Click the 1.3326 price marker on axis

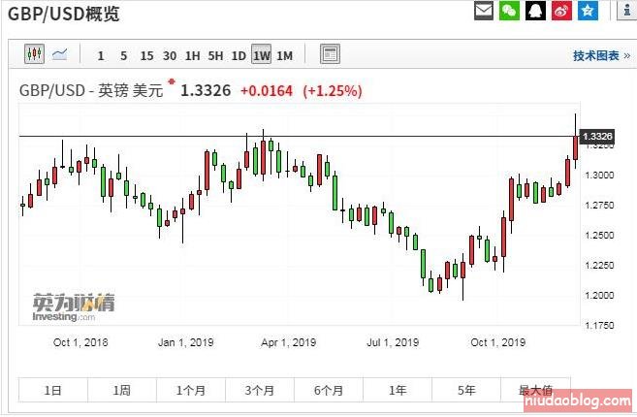(x=599, y=136)
